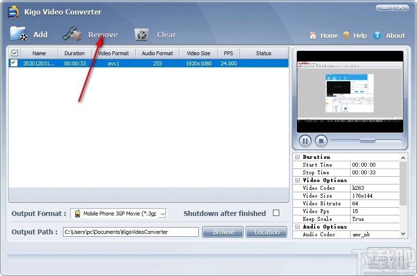Close the Kigo Video Converter window
Screen dimensions: 417x276
401,8
